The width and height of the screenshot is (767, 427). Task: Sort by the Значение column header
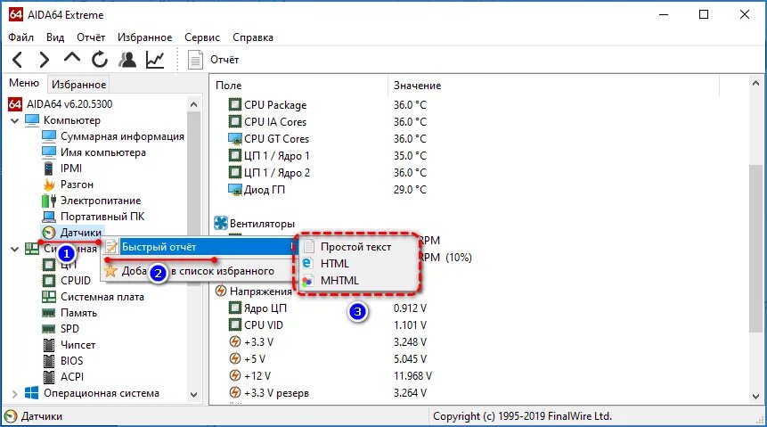coord(554,86)
